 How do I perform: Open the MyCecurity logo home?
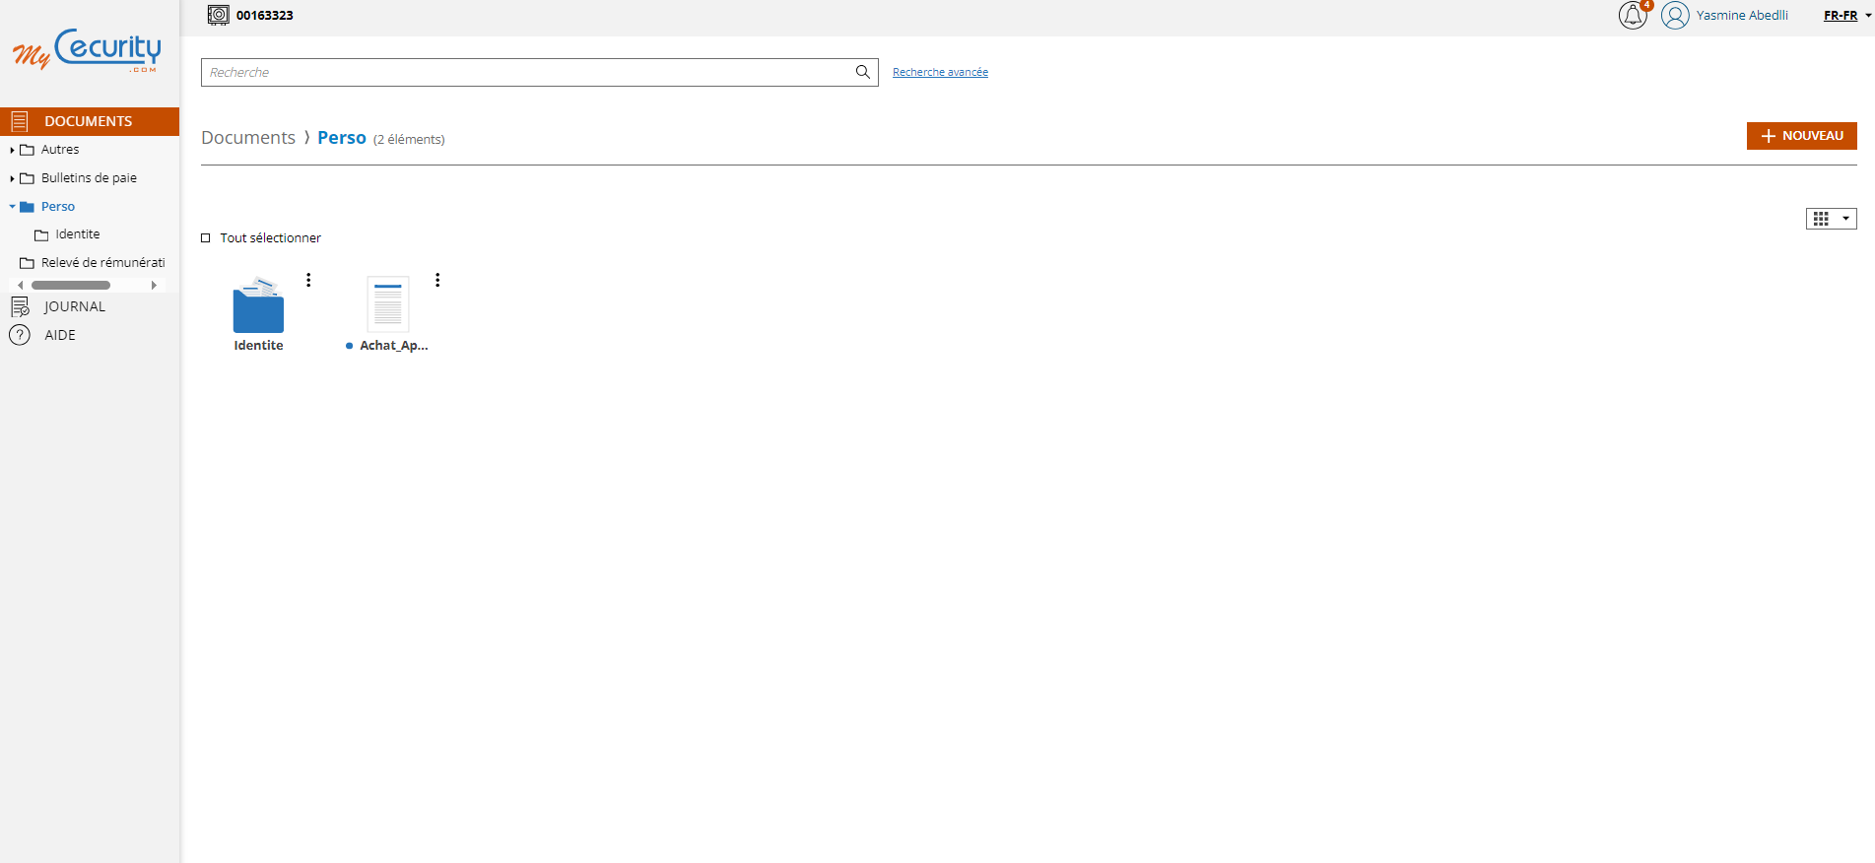pos(88,51)
